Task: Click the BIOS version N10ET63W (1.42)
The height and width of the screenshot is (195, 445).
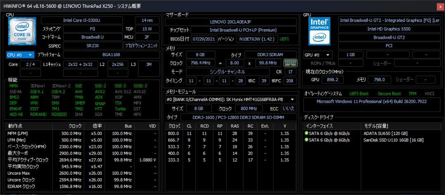Action: tap(257, 39)
